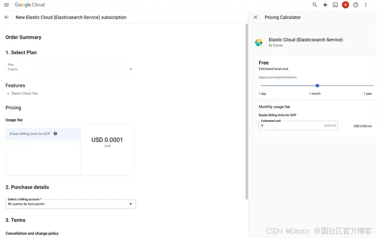Viewport: 377px width, 238px height.
Task: Focus the Estimated unit input field
Action: point(298,126)
